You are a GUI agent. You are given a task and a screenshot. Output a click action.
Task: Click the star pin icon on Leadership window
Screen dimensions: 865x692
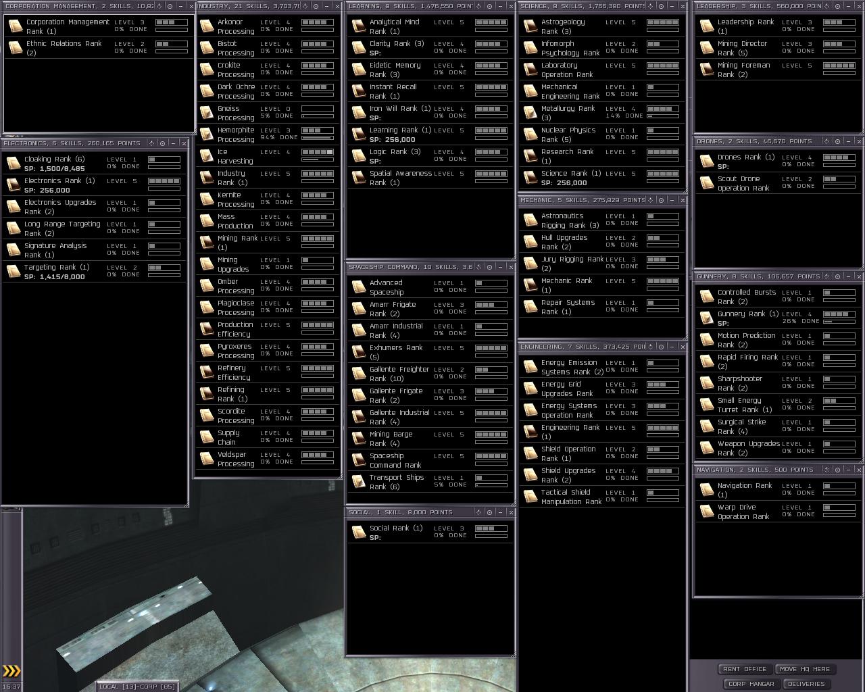828,6
